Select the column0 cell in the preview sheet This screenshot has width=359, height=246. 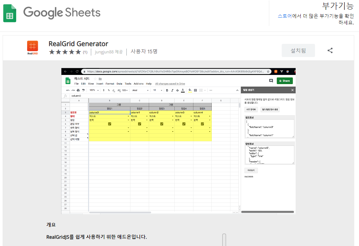pyautogui.click(x=110, y=112)
